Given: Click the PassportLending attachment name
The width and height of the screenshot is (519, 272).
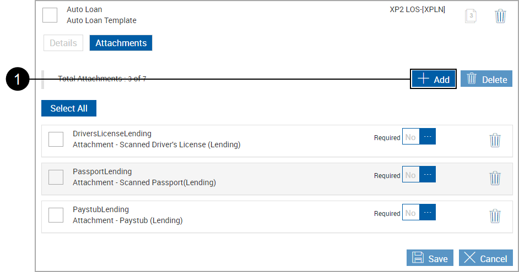Looking at the screenshot, I should (102, 171).
